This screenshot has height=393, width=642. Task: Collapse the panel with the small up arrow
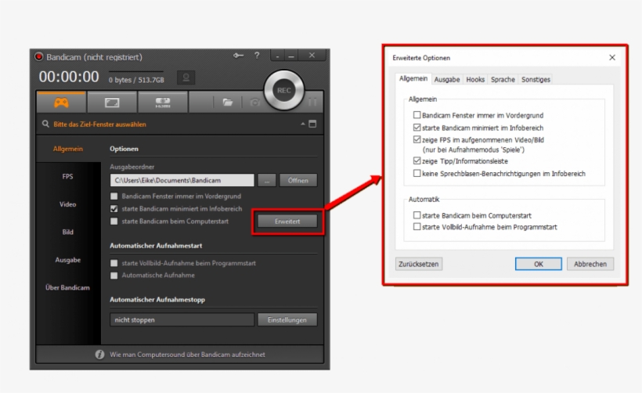click(303, 124)
